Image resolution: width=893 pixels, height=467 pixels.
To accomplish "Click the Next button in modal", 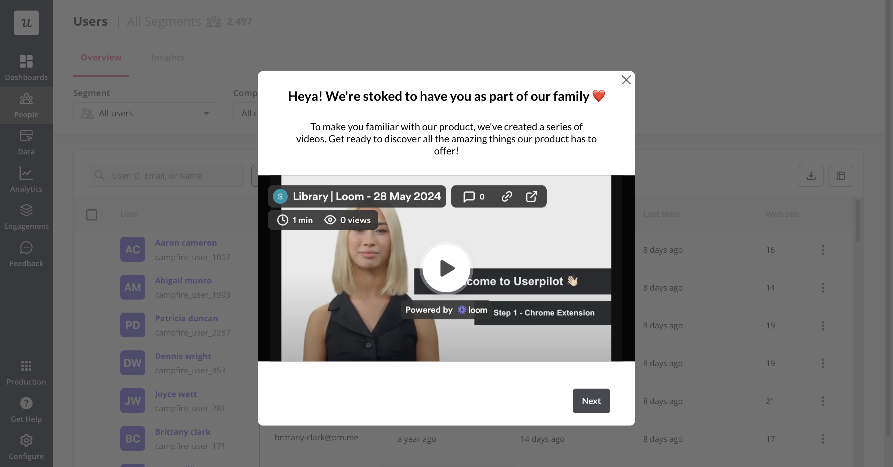I will 591,400.
